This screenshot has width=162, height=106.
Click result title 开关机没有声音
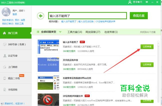point(71,60)
